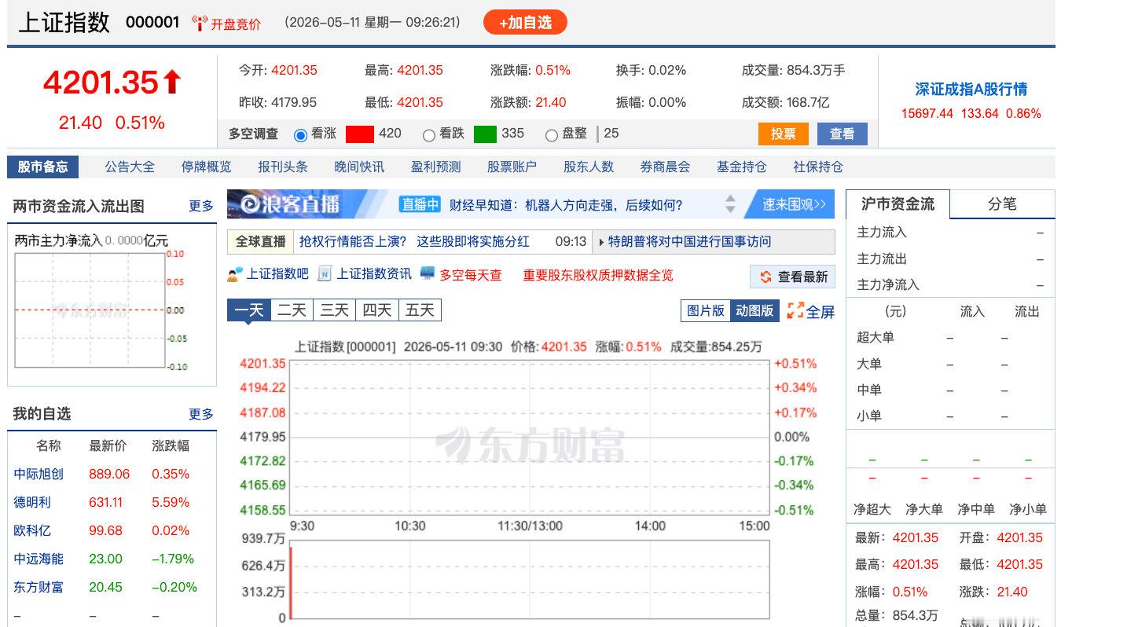
Task: Click 中远海能 change -1.79%
Action: [173, 559]
